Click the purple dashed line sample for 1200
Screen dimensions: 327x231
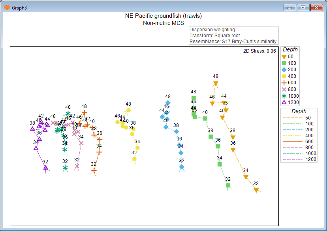[291, 159]
